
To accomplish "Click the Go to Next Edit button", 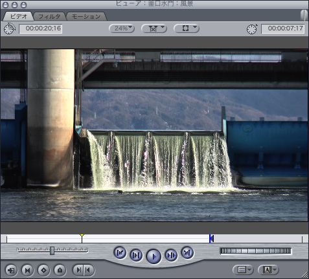I will point(187,252).
